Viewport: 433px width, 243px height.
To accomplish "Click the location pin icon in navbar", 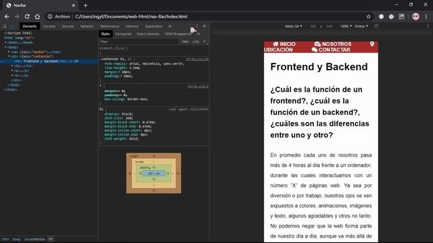I will (372, 44).
